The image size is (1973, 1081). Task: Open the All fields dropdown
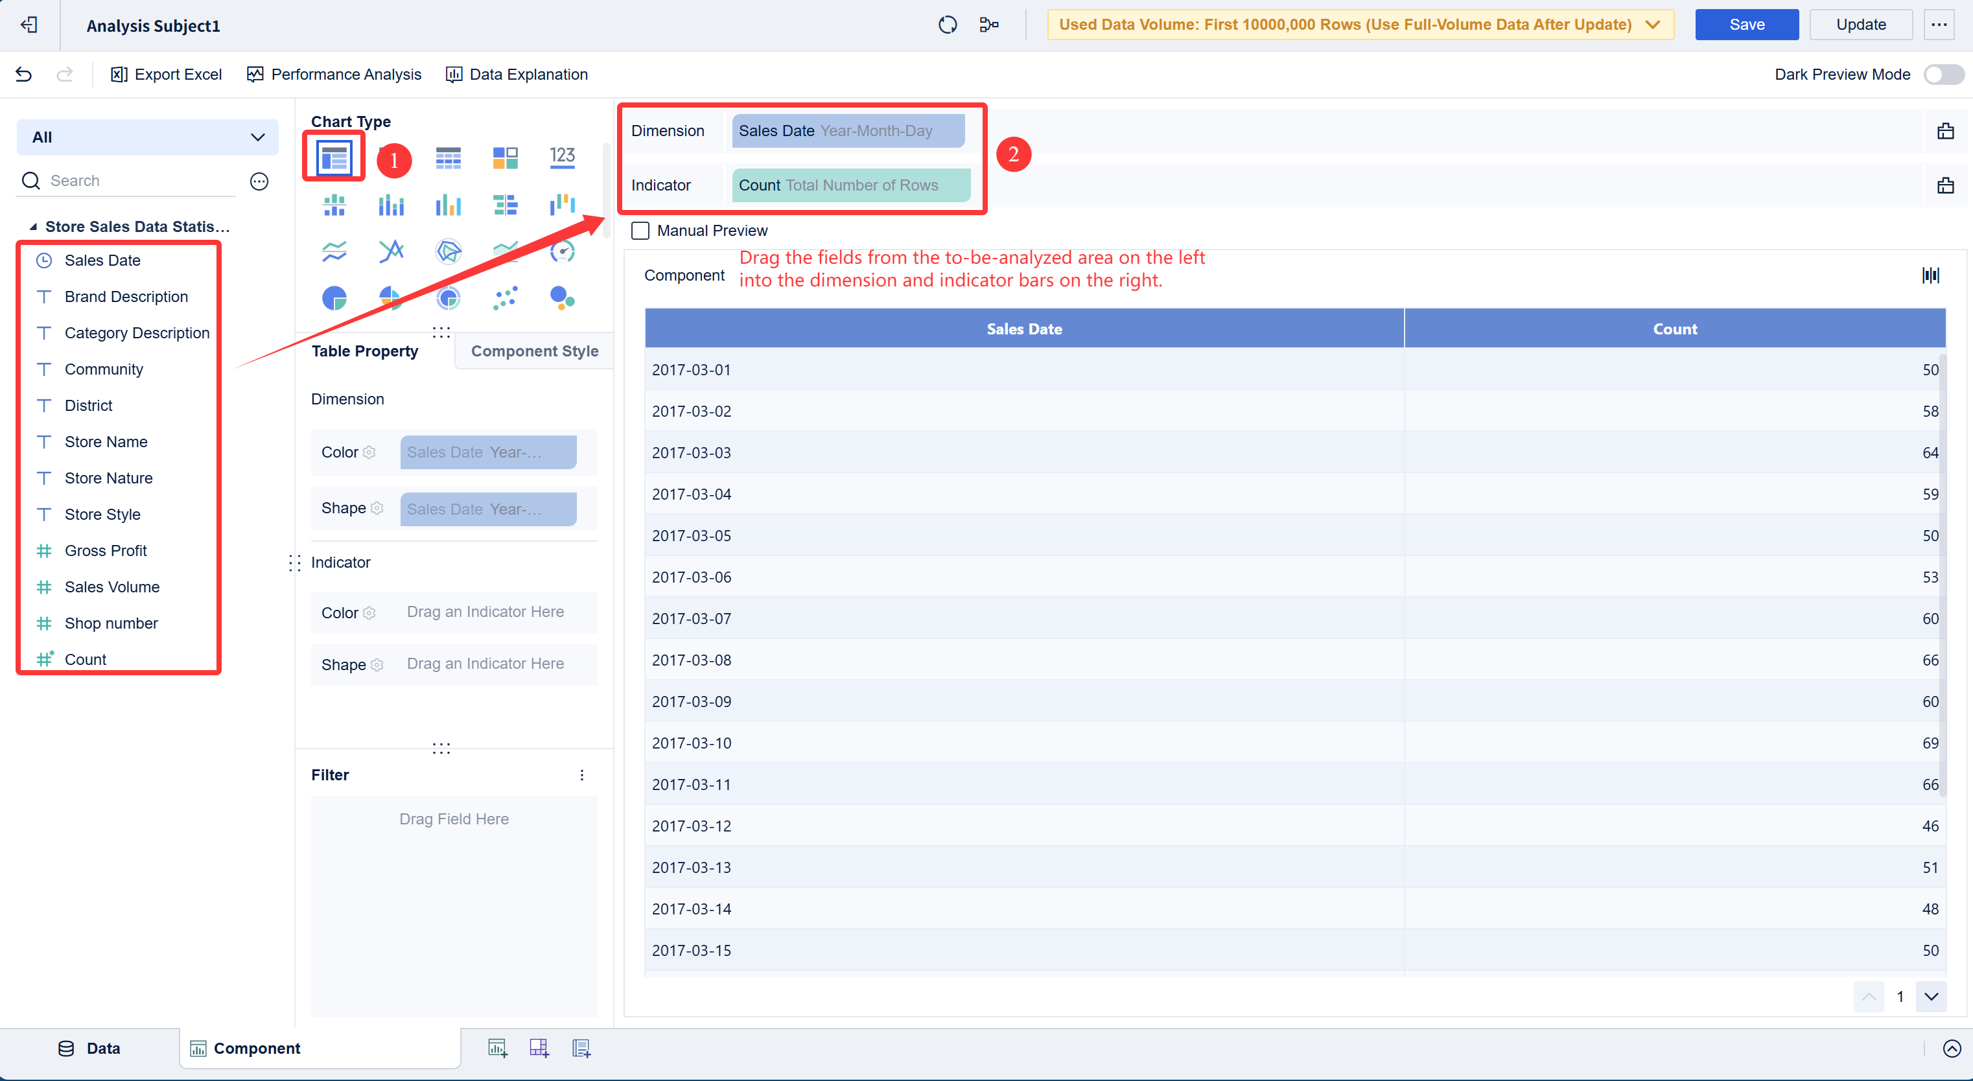[x=147, y=137]
